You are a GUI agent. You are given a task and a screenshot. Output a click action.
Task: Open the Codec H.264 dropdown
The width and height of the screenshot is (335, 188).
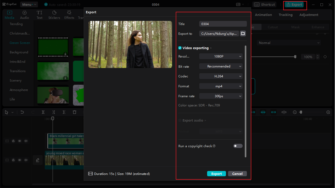point(221,76)
